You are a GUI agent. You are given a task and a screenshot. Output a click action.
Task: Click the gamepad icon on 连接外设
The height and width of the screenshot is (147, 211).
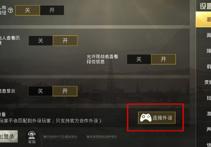(x=146, y=118)
